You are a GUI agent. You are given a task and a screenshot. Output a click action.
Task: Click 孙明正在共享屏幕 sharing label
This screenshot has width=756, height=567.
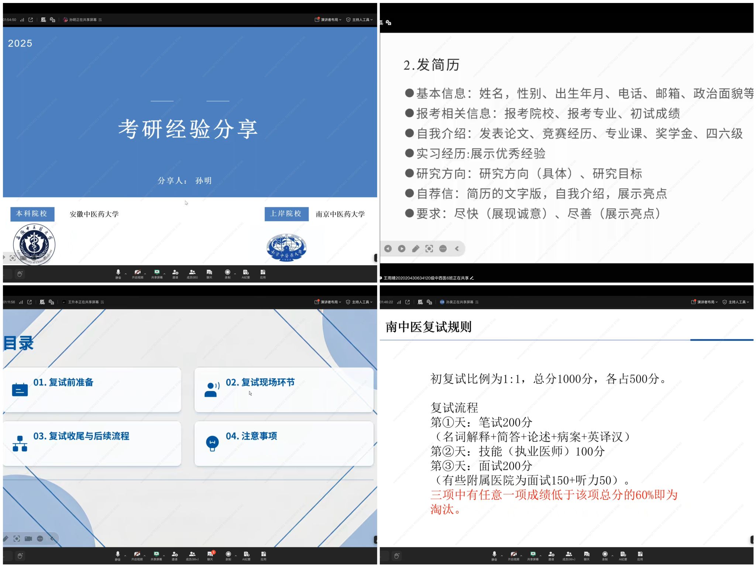(82, 20)
